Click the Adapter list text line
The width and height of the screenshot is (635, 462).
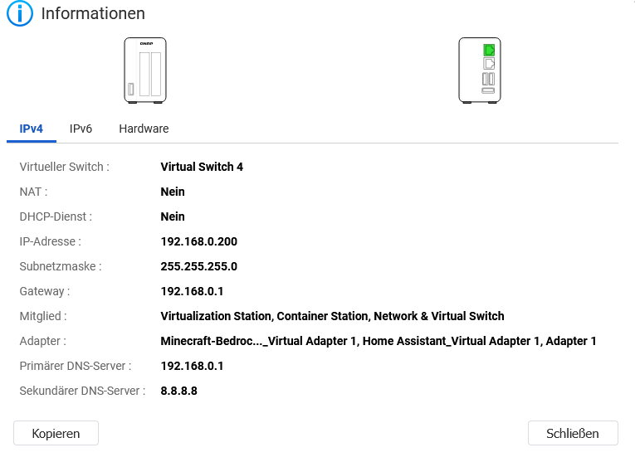[x=378, y=341]
